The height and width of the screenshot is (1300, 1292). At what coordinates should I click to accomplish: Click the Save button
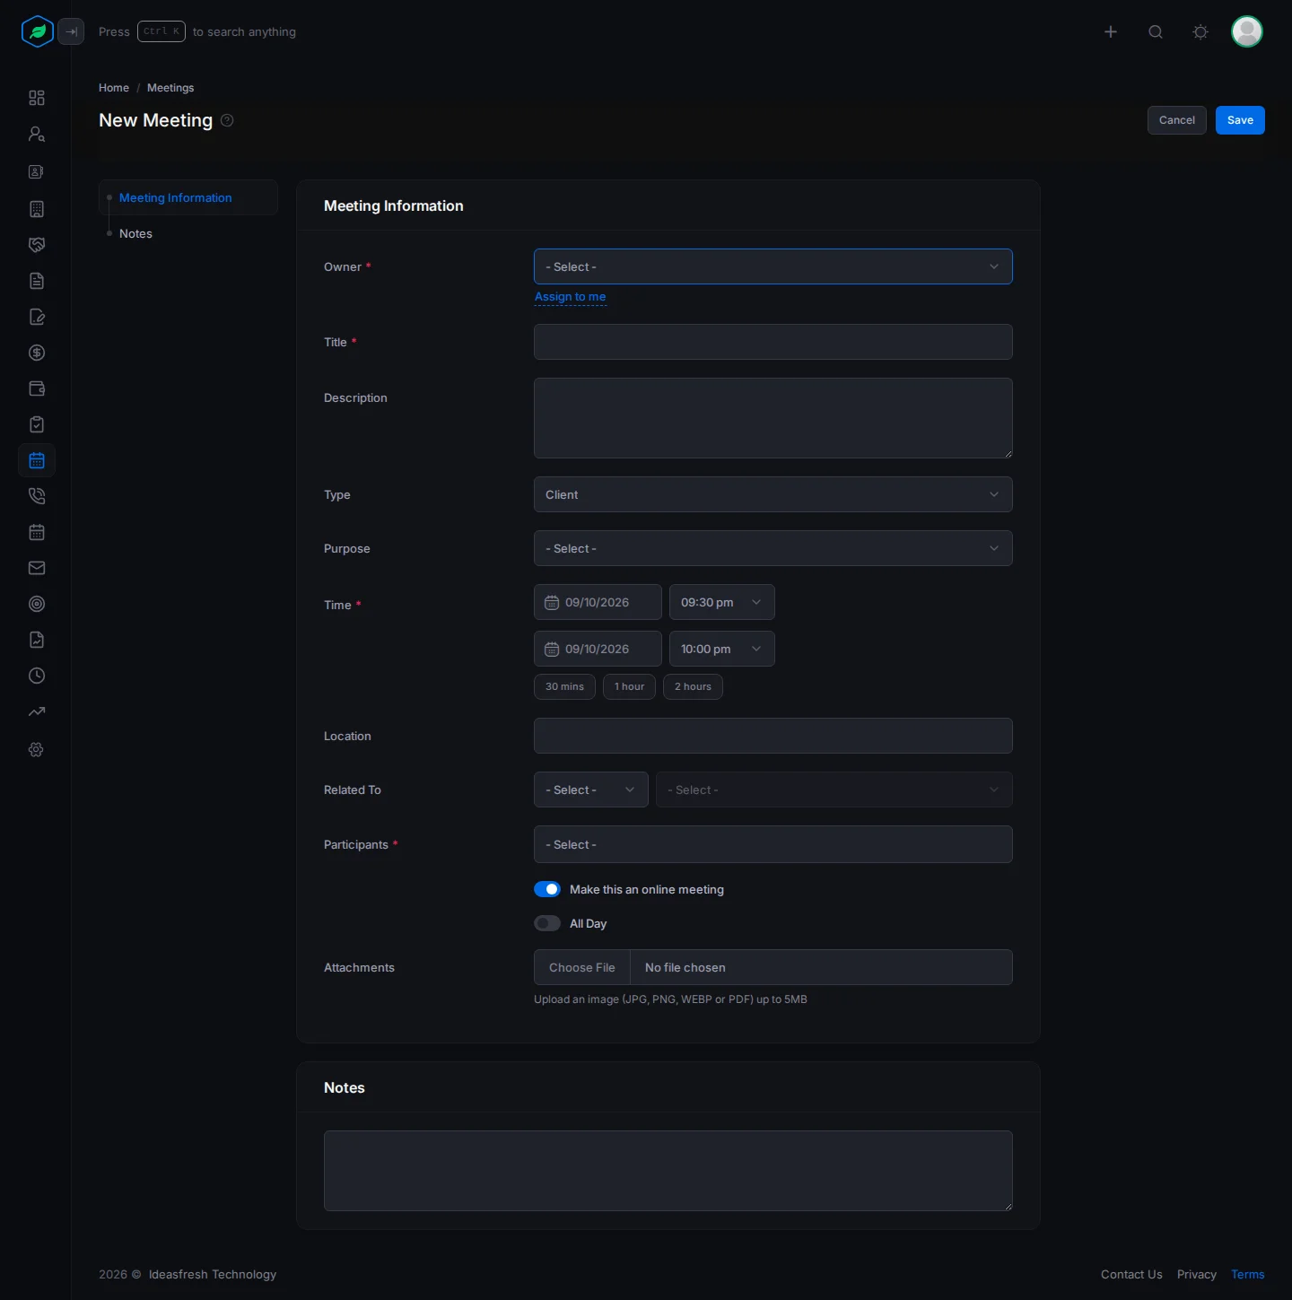[x=1240, y=120]
